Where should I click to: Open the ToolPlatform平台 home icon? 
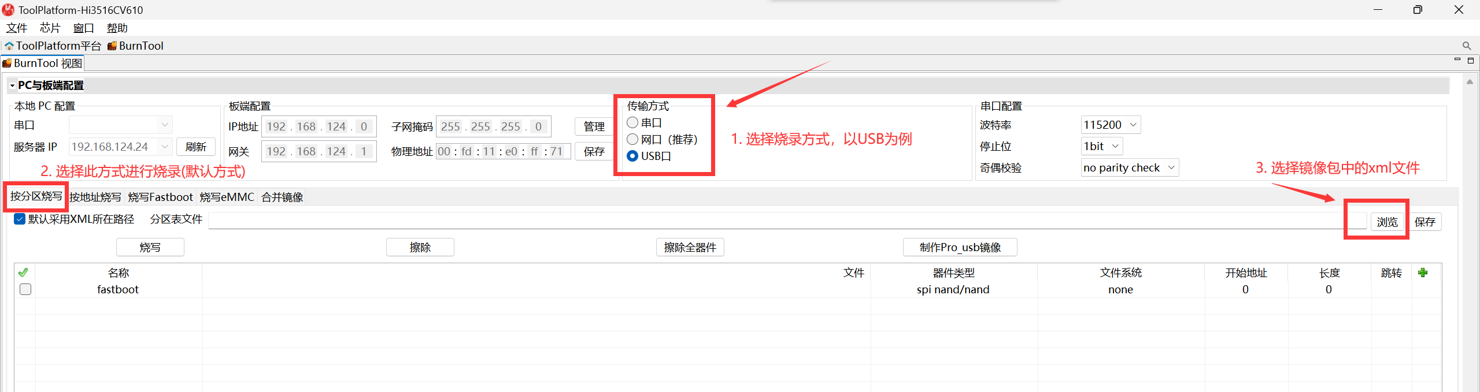point(9,46)
